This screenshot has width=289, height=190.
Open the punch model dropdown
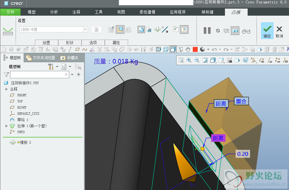(85, 29)
